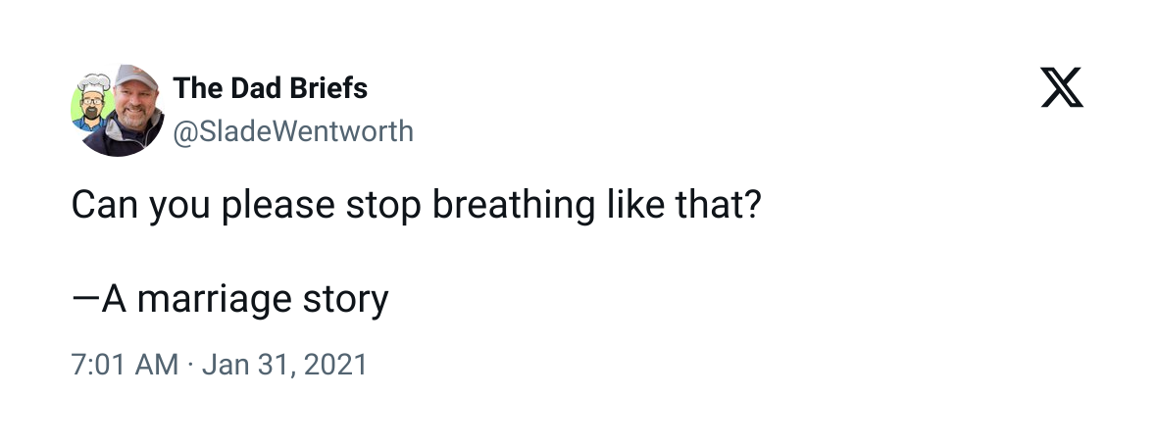Screen dimensions: 1157x447
Task: Click the cartoon chef half of avatar
Action: coord(89,104)
